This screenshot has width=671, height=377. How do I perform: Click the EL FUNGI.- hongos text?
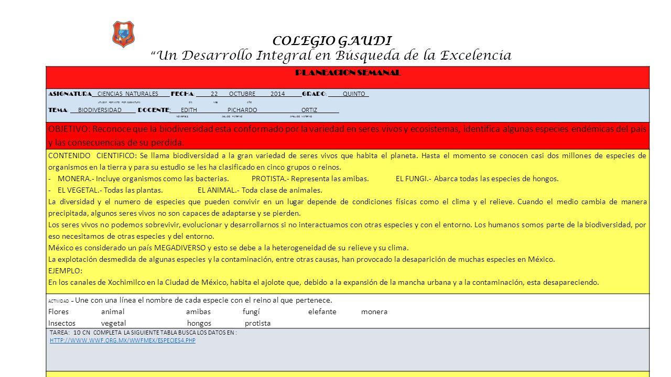click(x=477, y=179)
